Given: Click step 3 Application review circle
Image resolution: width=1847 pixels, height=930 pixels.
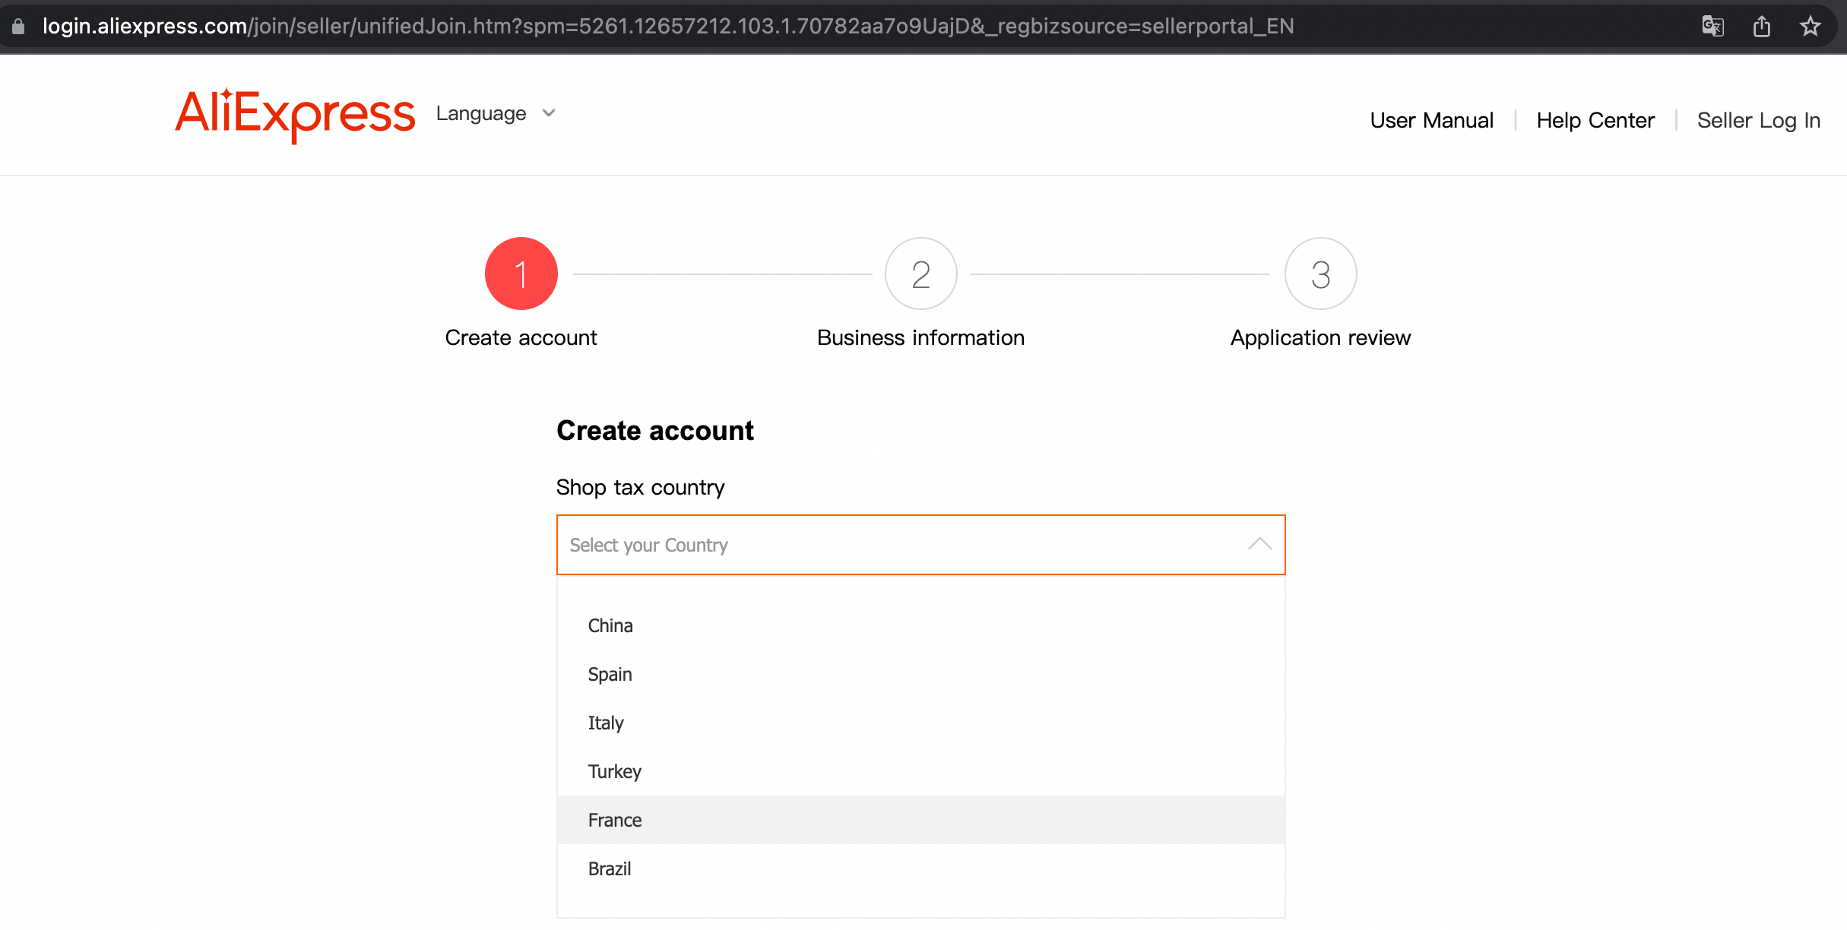Looking at the screenshot, I should point(1320,274).
